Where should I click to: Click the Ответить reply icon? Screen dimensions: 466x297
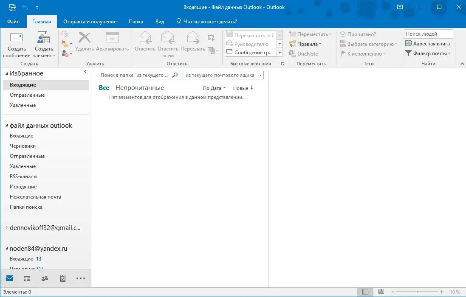[x=145, y=38]
